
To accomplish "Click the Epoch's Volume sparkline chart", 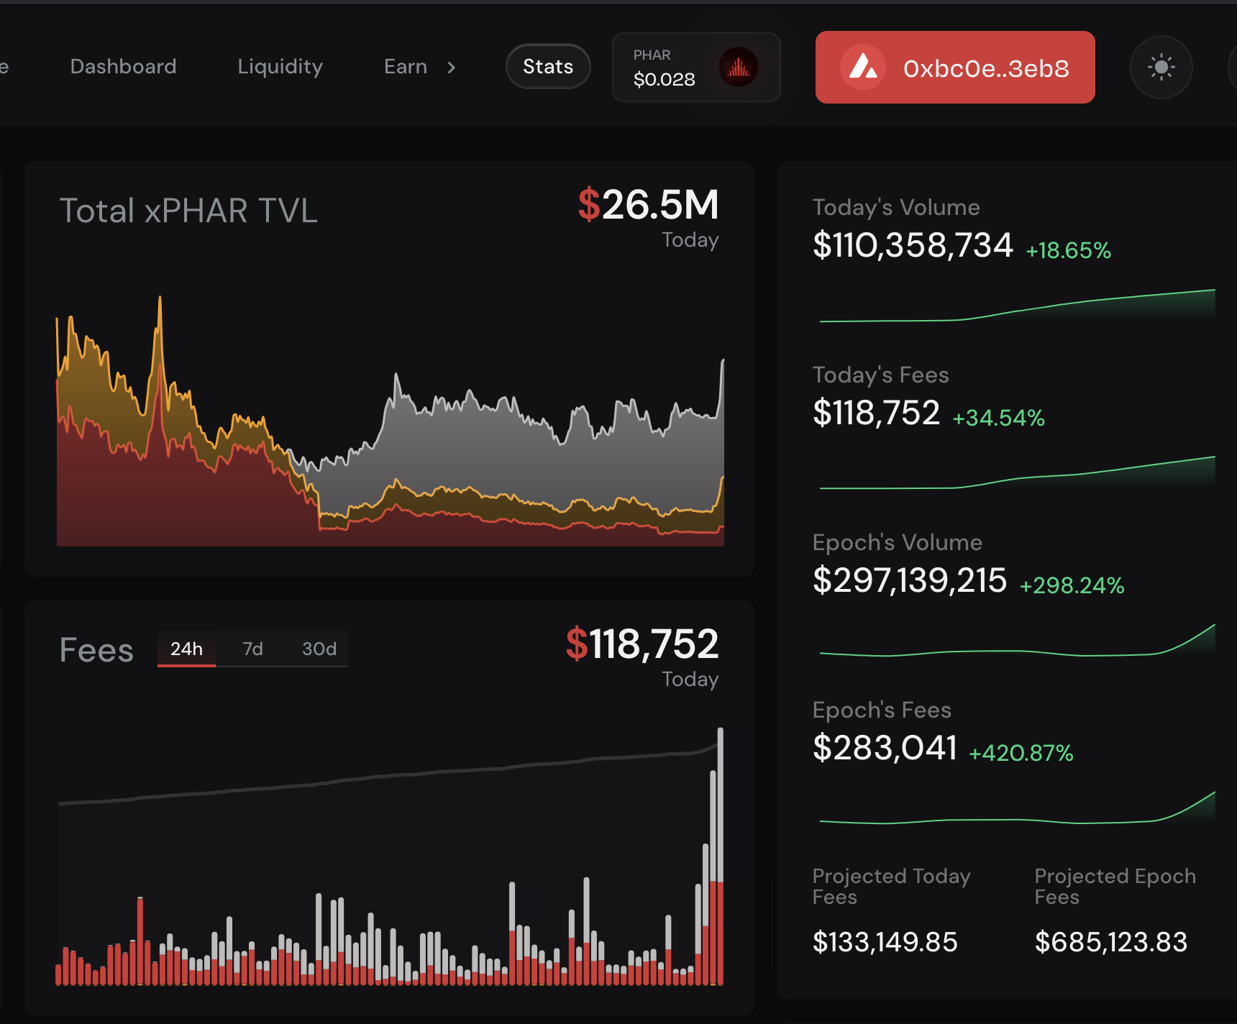I will [1017, 640].
